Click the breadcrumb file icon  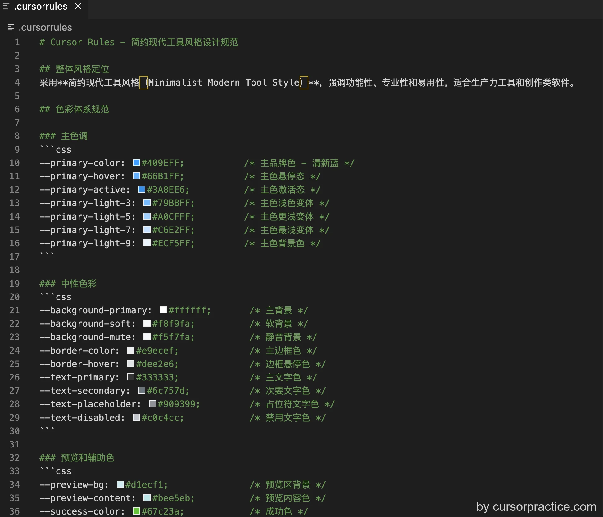click(11, 28)
